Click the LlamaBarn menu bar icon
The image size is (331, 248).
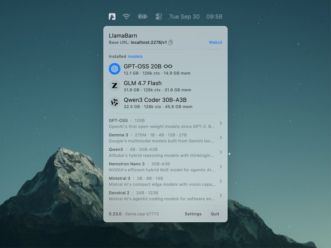coord(112,17)
